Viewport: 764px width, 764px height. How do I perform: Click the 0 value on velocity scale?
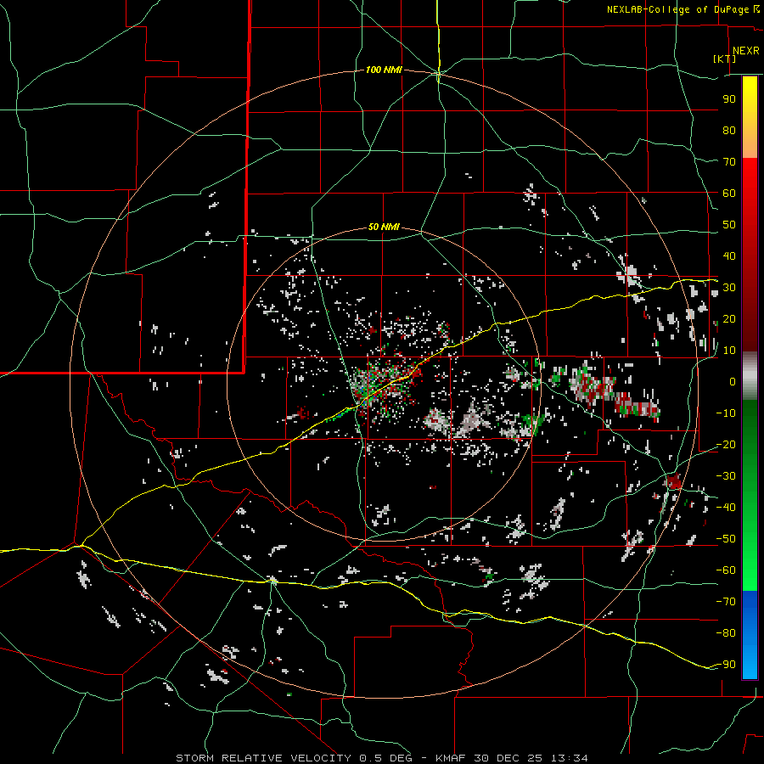tap(733, 382)
